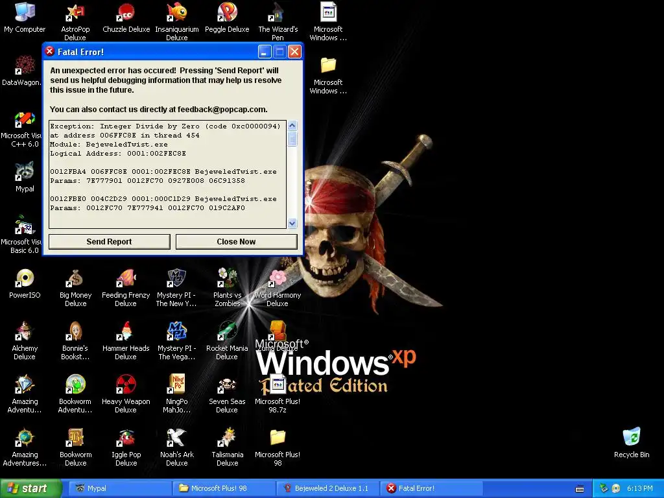This screenshot has height=498, width=664.
Task: Select the Bonnie's Bookst... shortcut icon
Action: tap(75, 331)
